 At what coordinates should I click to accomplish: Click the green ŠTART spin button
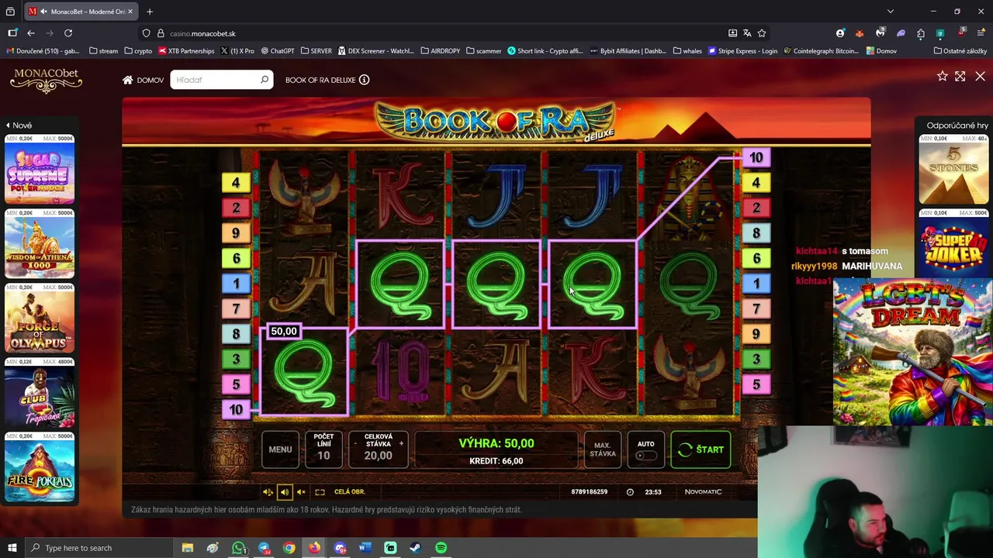click(701, 449)
